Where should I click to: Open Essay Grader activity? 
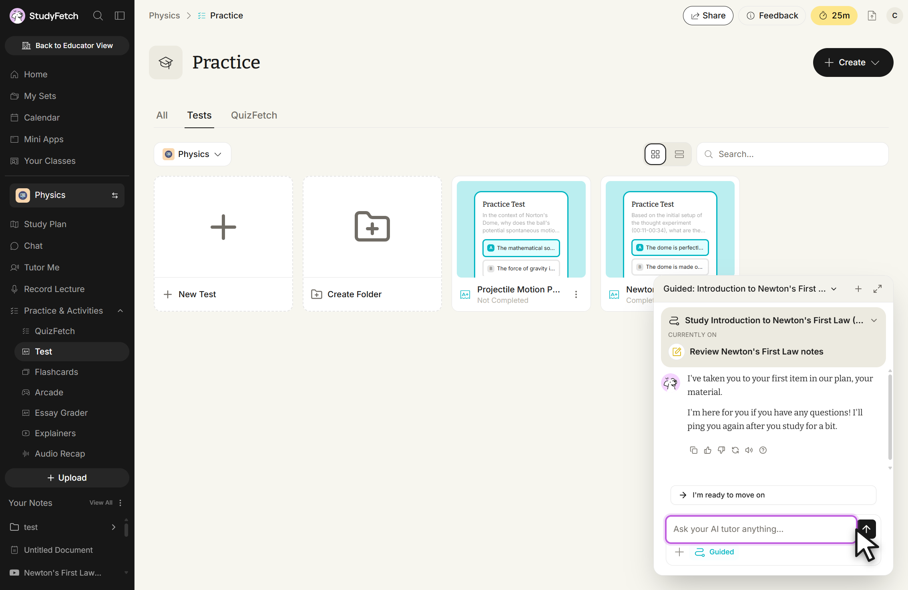72,413
